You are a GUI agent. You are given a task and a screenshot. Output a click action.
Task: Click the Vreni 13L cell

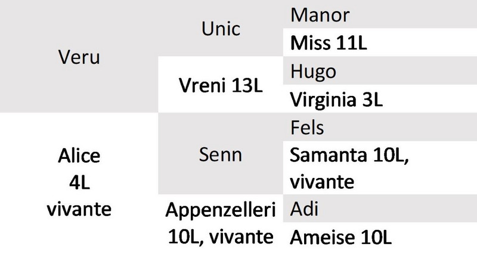coord(221,85)
